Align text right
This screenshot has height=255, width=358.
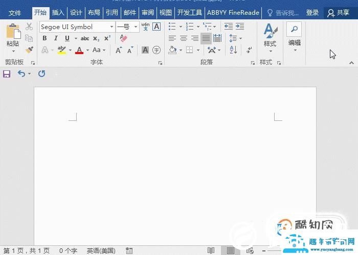[x=195, y=38]
